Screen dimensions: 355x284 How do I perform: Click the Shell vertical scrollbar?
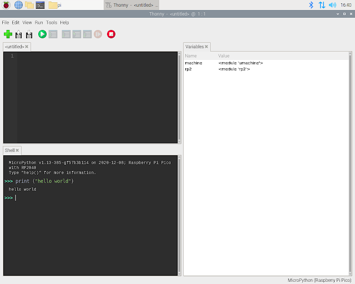click(179, 215)
